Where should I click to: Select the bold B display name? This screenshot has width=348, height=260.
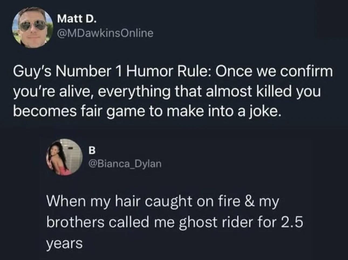tap(92, 151)
